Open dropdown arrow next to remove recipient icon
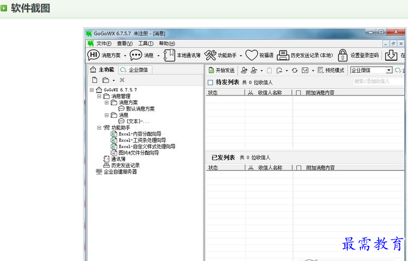Image resolution: width=408 pixels, height=261 pixels. point(262,71)
